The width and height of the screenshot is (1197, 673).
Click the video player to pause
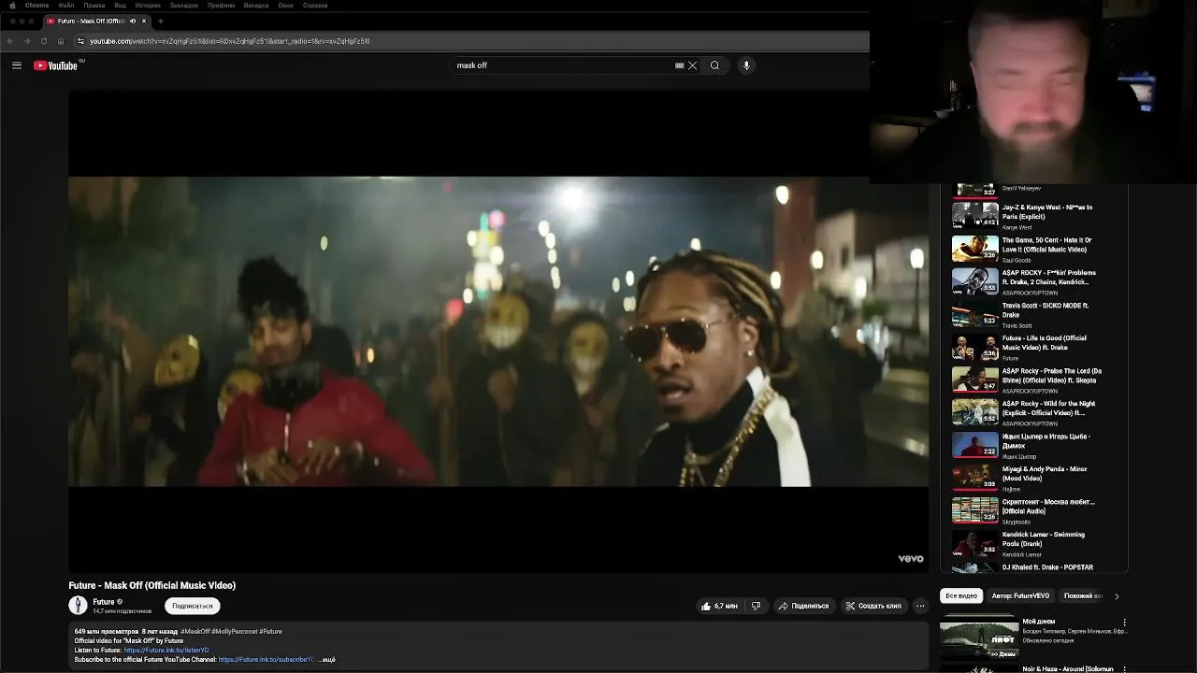(498, 331)
